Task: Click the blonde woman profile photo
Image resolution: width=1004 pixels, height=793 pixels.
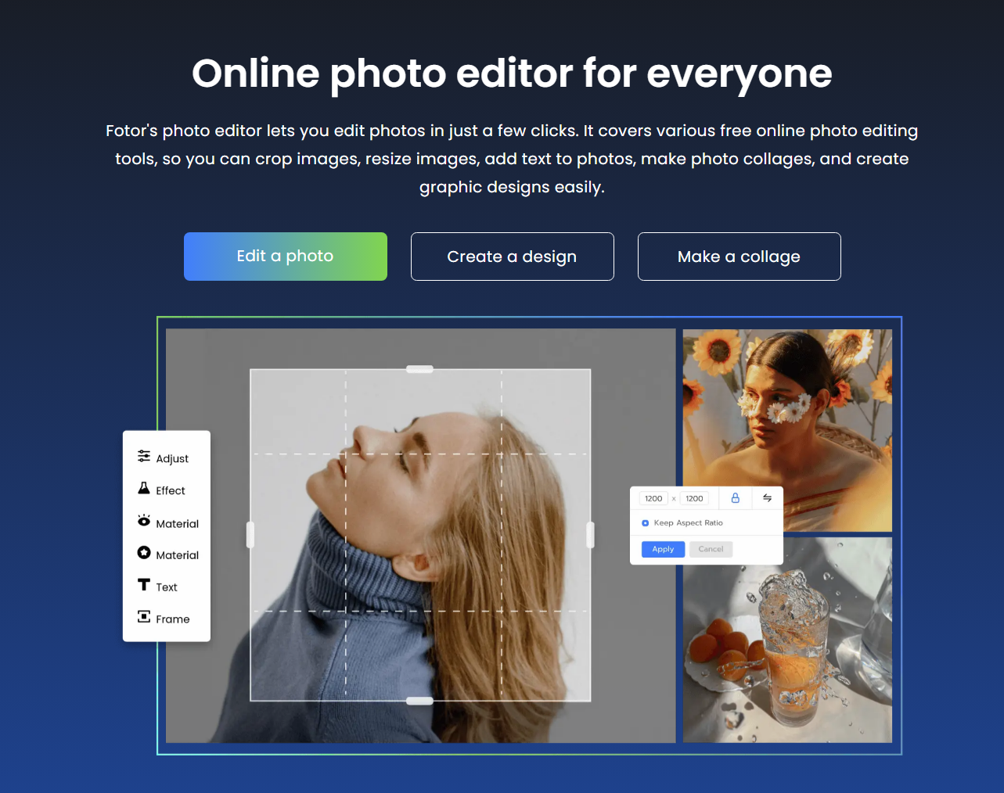Action: 420,535
